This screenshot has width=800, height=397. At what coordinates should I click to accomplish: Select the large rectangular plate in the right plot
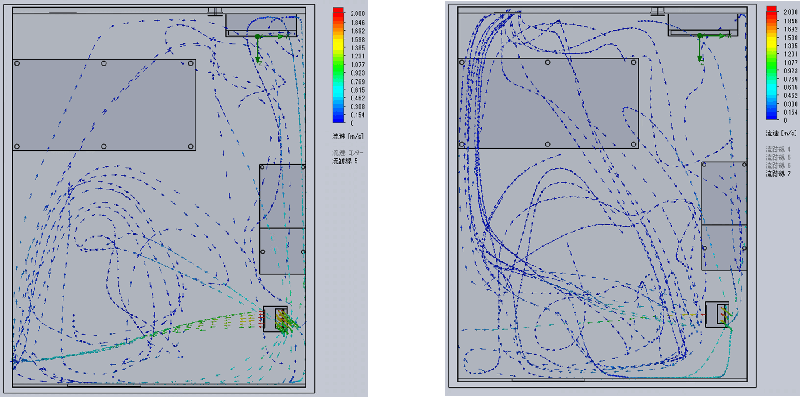(x=548, y=103)
